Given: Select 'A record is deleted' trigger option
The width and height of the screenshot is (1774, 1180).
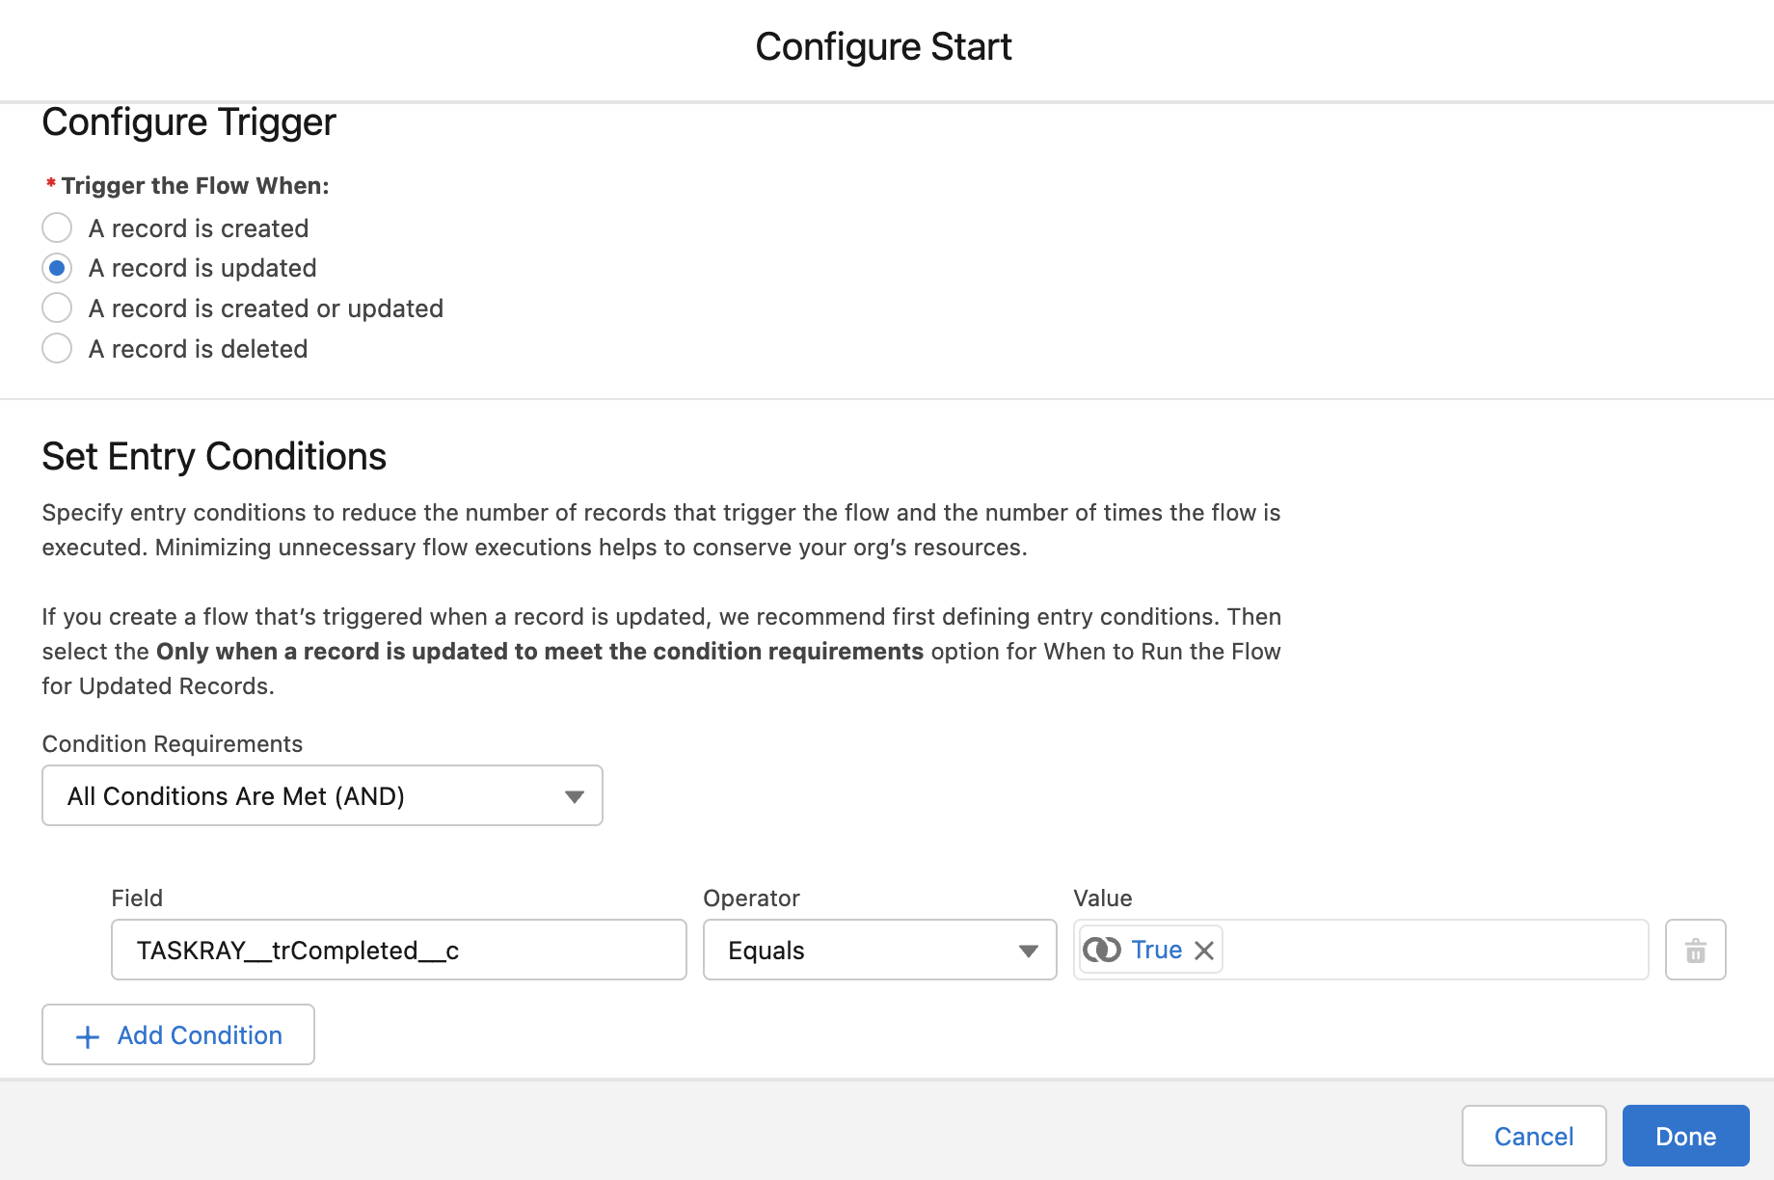Looking at the screenshot, I should [57, 348].
